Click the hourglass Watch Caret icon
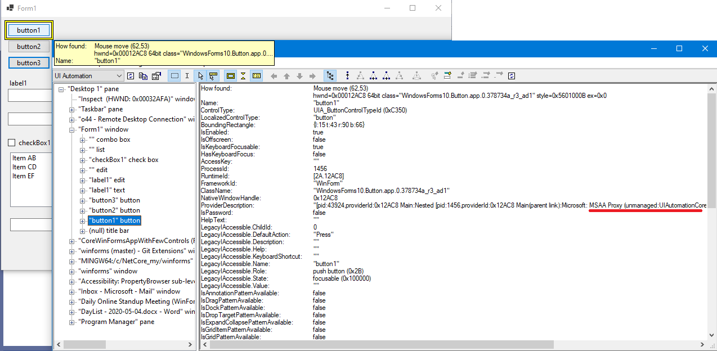Screen dimensions: 717x351 243,75
